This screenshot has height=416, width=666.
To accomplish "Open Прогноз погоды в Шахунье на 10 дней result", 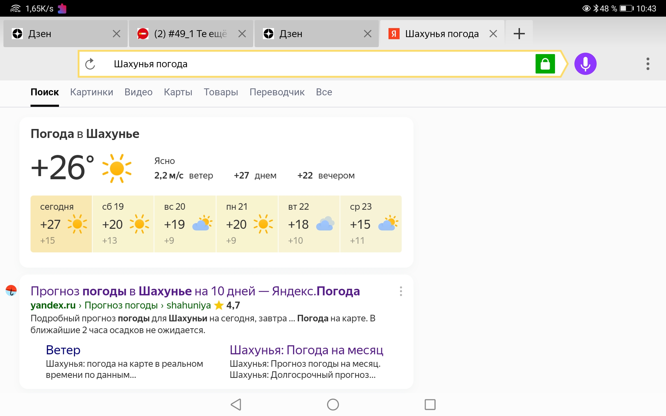I will tap(195, 291).
